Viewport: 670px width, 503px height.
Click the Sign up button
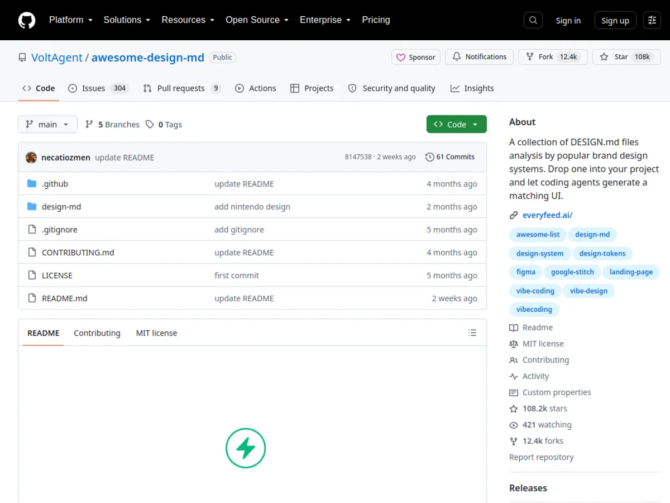tap(615, 21)
